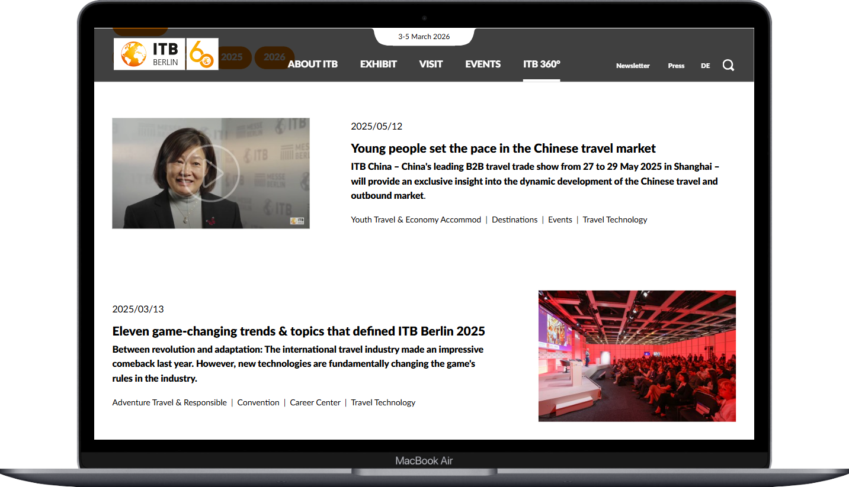
Task: Open the search magnifier icon
Action: [728, 65]
